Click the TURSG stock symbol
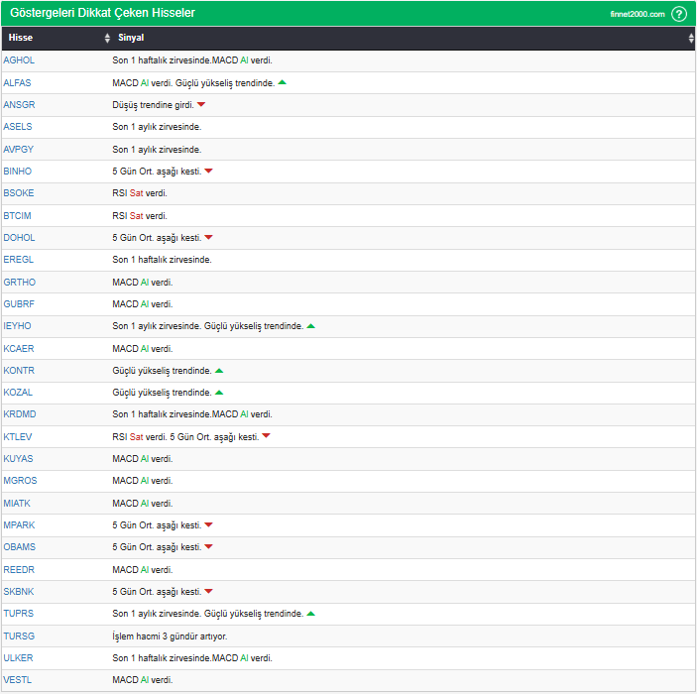 click(x=19, y=636)
